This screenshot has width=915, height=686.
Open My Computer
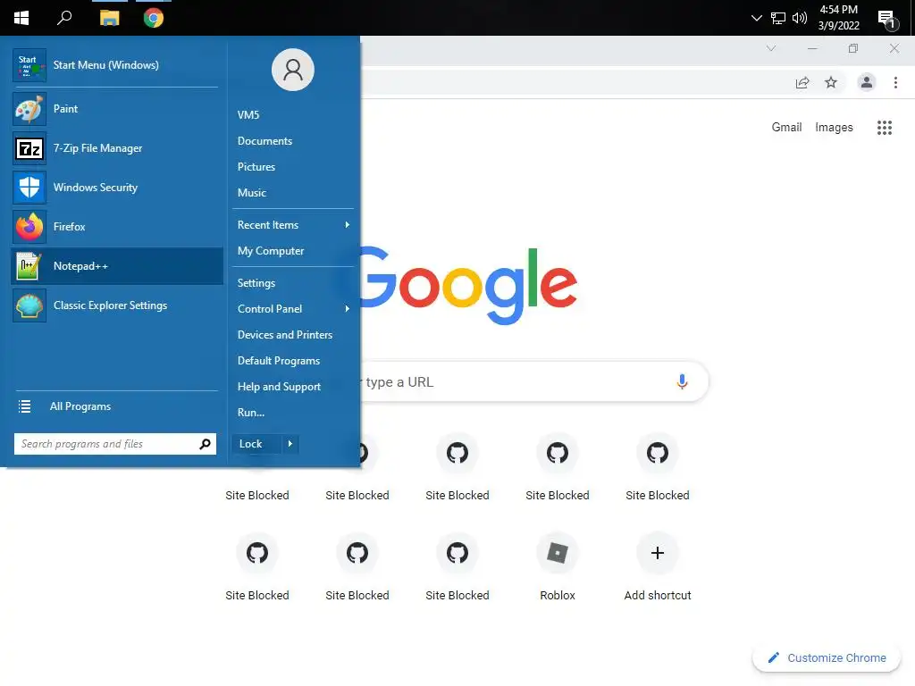coord(293,251)
